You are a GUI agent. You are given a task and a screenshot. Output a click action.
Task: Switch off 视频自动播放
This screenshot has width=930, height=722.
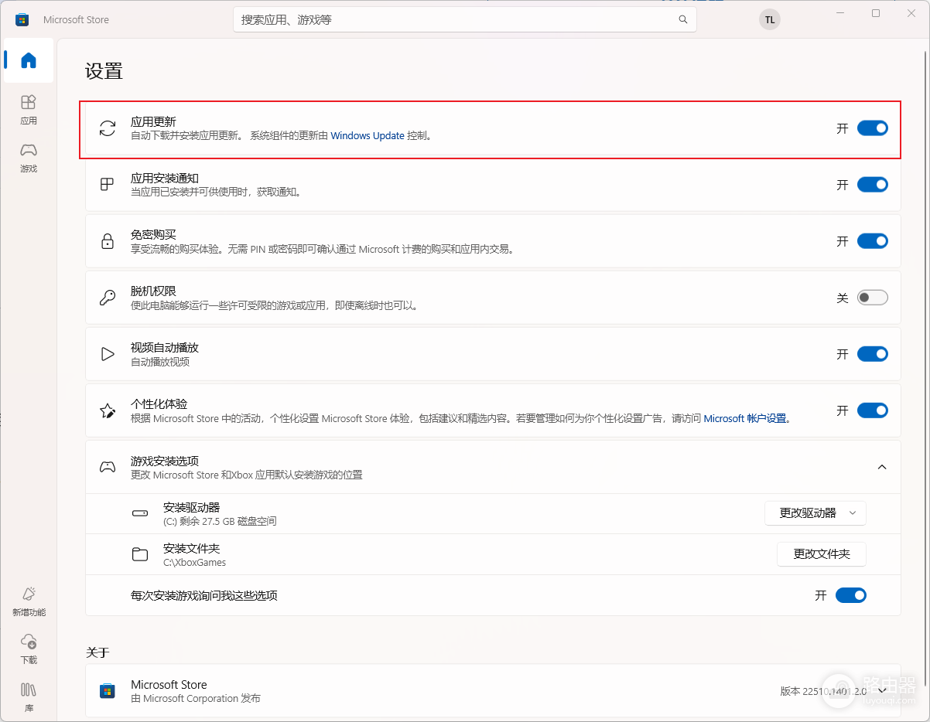click(872, 354)
